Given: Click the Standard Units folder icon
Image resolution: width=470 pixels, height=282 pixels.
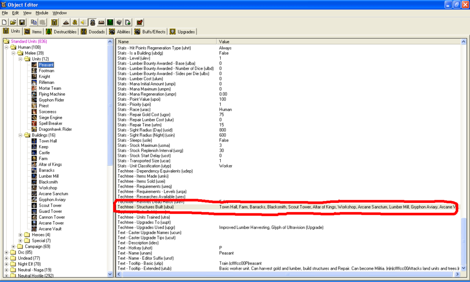Looking at the screenshot, I should coord(6,41).
